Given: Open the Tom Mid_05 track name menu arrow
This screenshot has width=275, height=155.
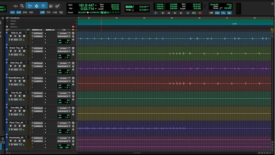Looking at the screenshot, I should [x=26, y=107].
